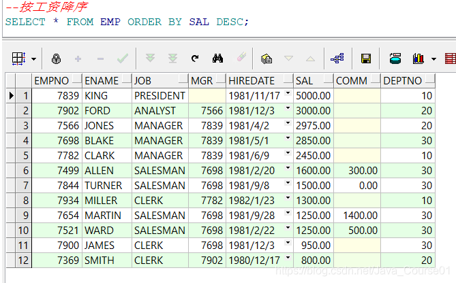Open date dropdown for 1980/12/17
Viewport: 456px width, 283px height.
click(x=288, y=257)
